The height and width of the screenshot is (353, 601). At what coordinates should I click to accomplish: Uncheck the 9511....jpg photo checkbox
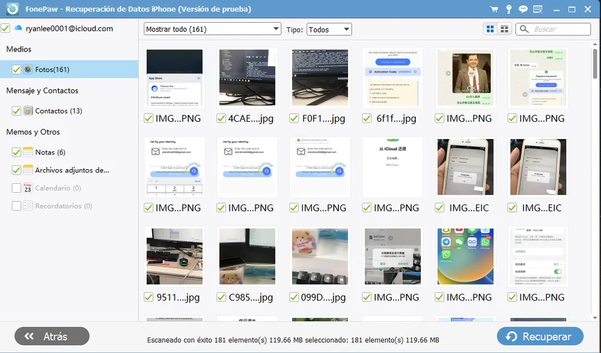[148, 297]
